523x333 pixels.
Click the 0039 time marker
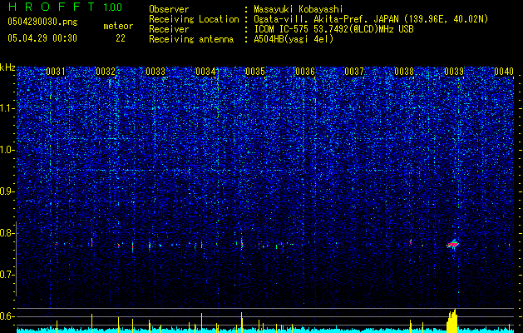454,72
